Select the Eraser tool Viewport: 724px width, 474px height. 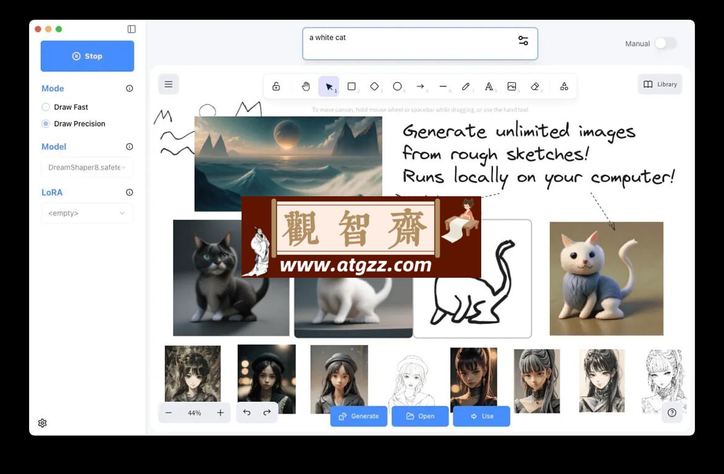pos(535,86)
